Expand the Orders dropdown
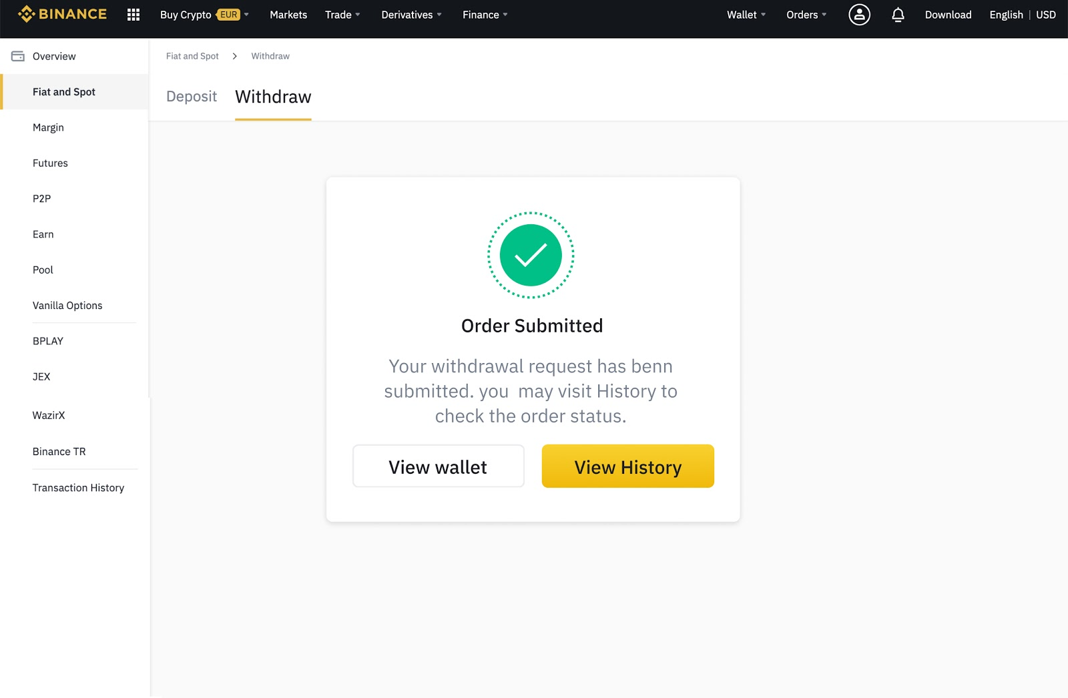The width and height of the screenshot is (1068, 698). (806, 15)
